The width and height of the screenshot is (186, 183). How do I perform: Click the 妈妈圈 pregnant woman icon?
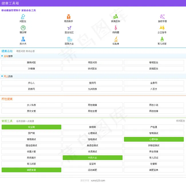pos(116,28)
